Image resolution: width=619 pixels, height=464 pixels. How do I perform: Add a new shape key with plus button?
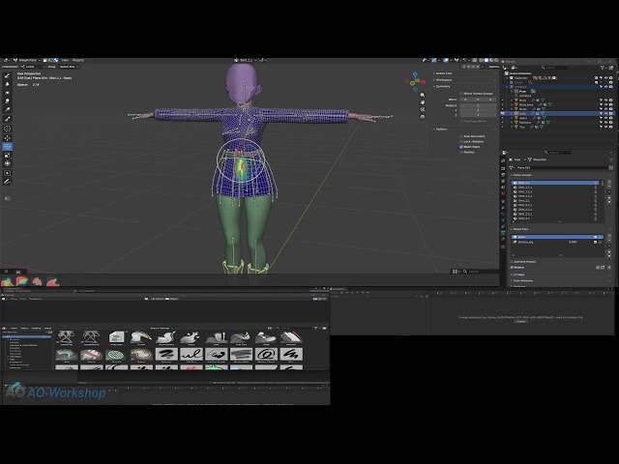(609, 237)
